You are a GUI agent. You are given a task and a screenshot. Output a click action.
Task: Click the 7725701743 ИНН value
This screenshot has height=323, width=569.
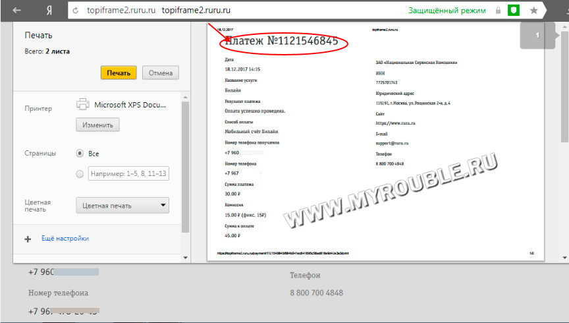click(387, 82)
